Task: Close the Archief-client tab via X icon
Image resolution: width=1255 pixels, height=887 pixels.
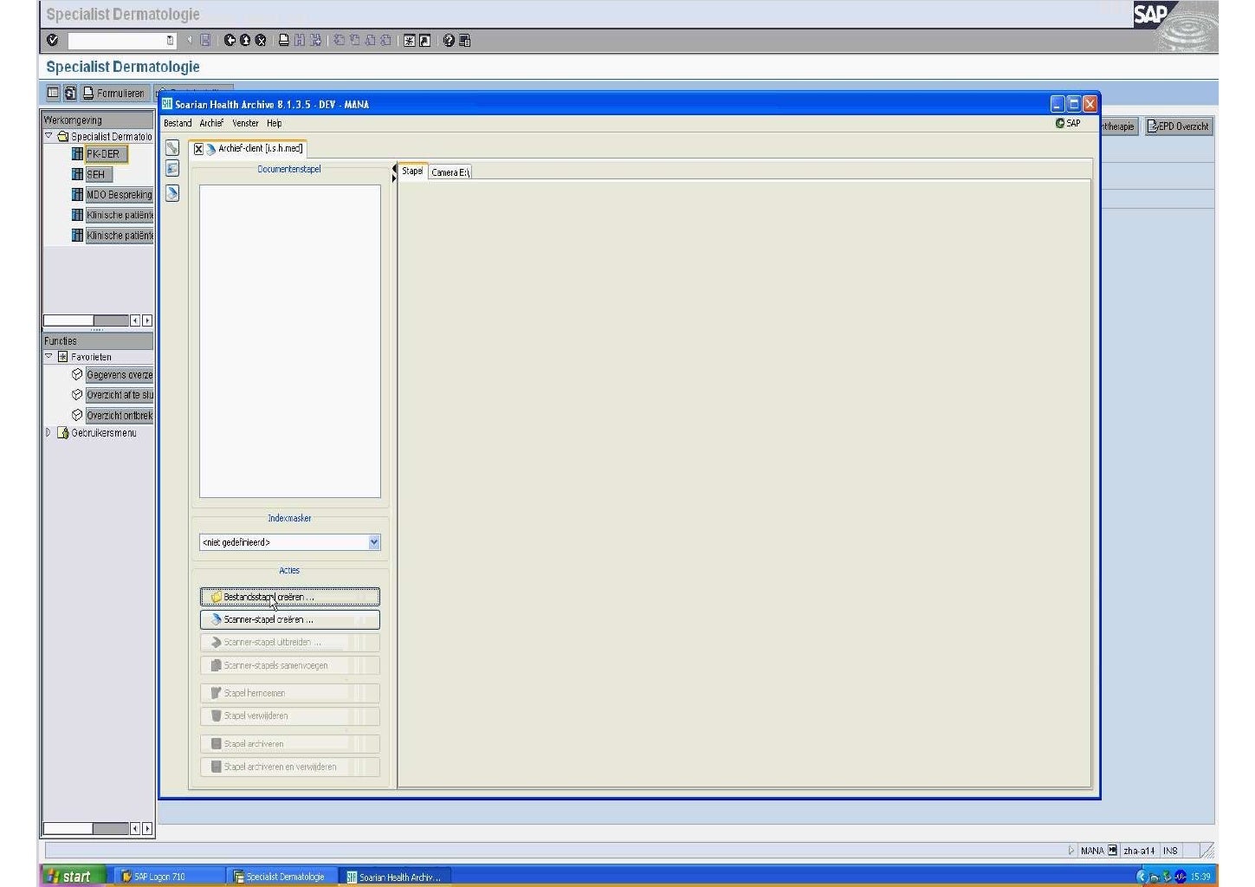Action: pos(198,149)
